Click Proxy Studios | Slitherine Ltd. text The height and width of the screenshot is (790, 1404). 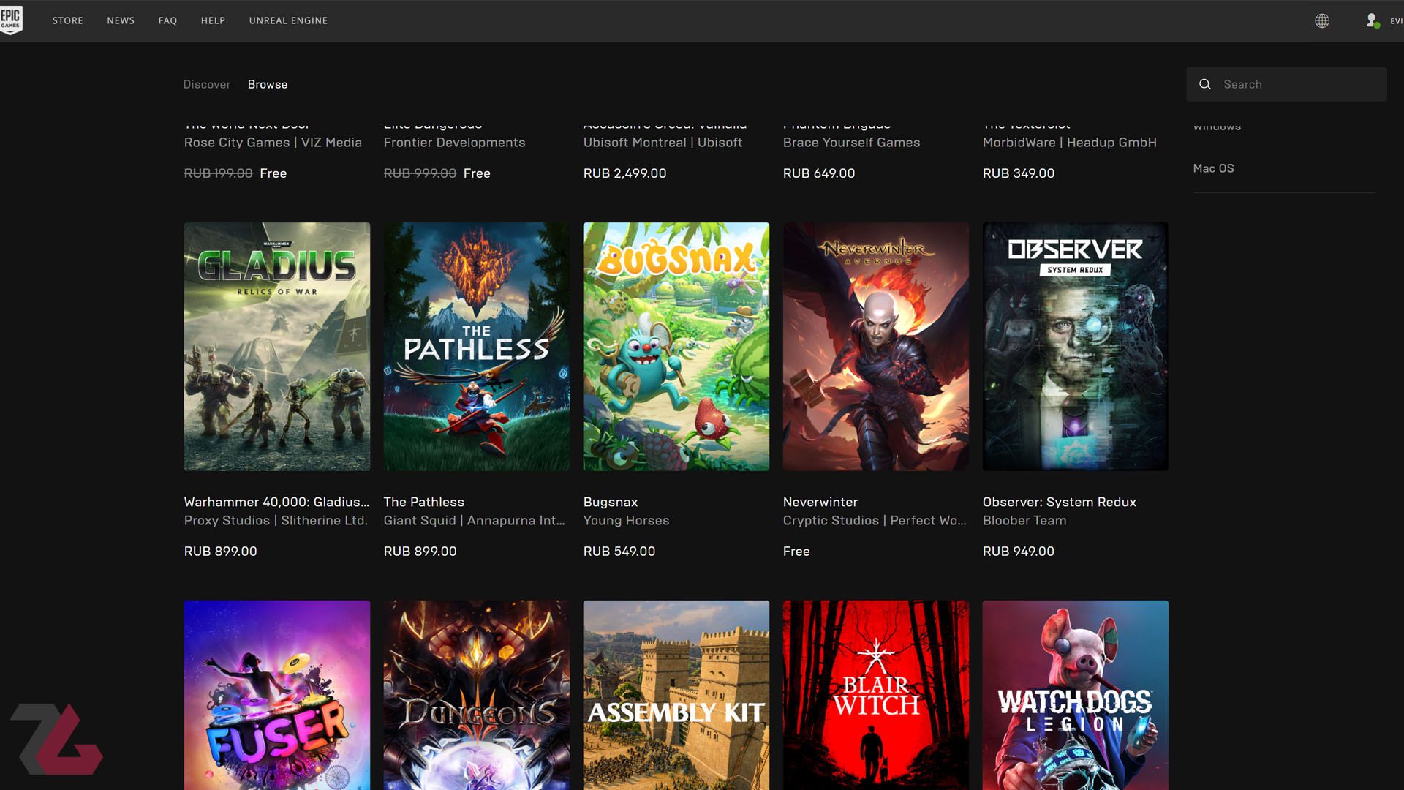coord(276,520)
